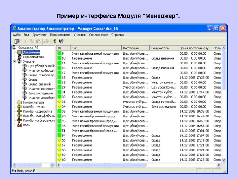Select Склад готовой пр tree item

point(41,75)
